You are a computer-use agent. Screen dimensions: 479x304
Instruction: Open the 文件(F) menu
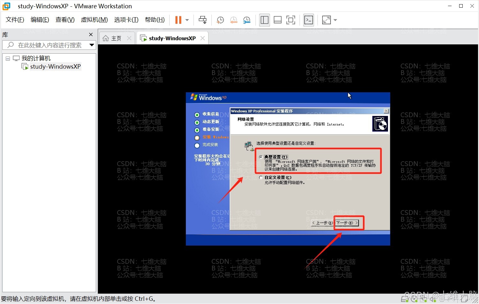pyautogui.click(x=15, y=20)
